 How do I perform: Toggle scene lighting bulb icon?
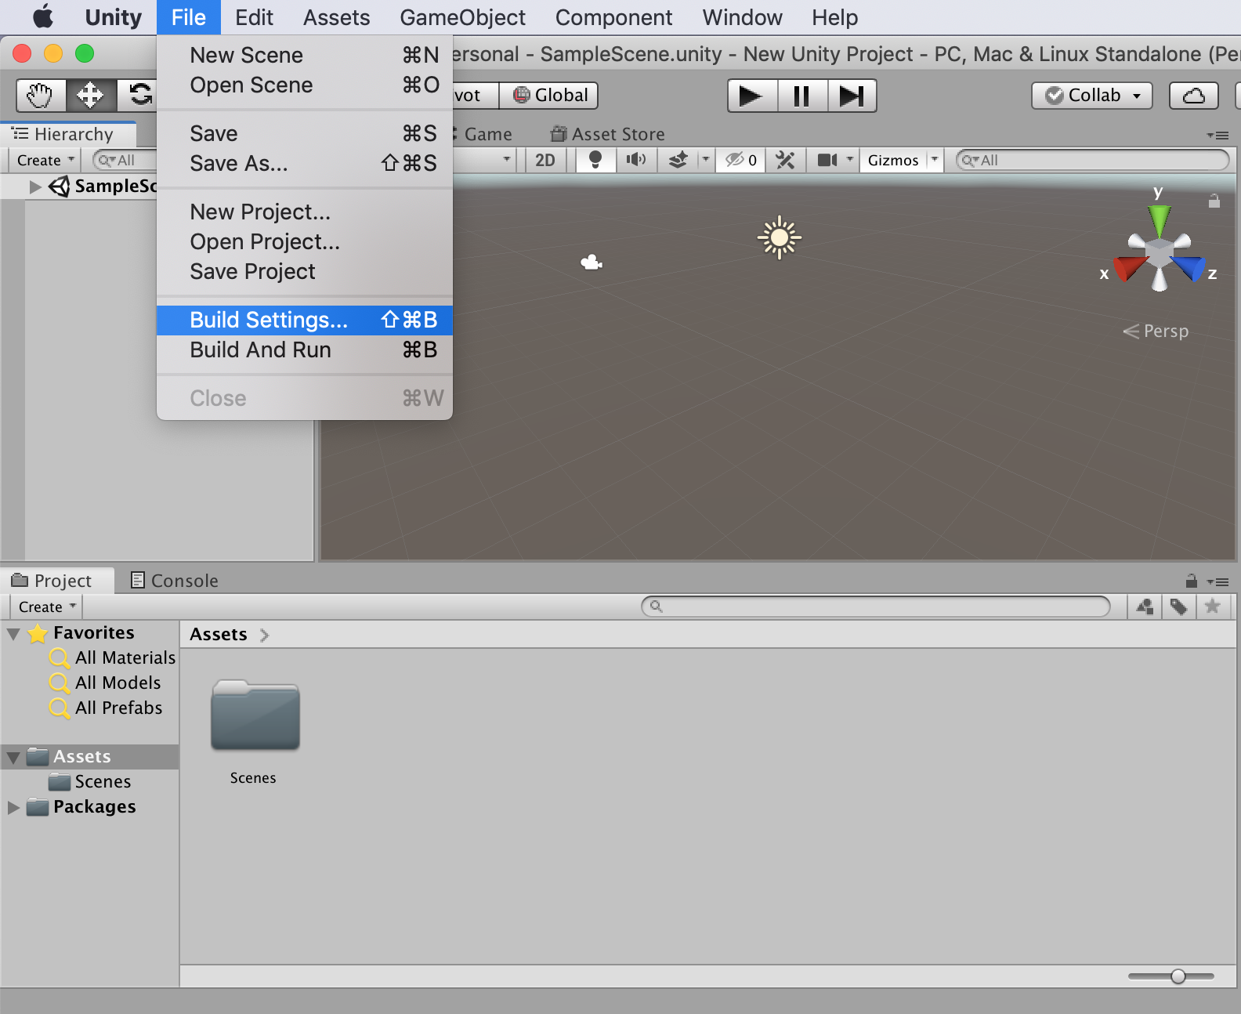[595, 160]
